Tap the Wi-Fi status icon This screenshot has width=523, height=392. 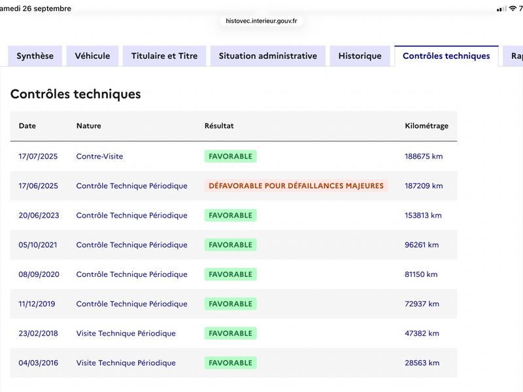(x=513, y=8)
